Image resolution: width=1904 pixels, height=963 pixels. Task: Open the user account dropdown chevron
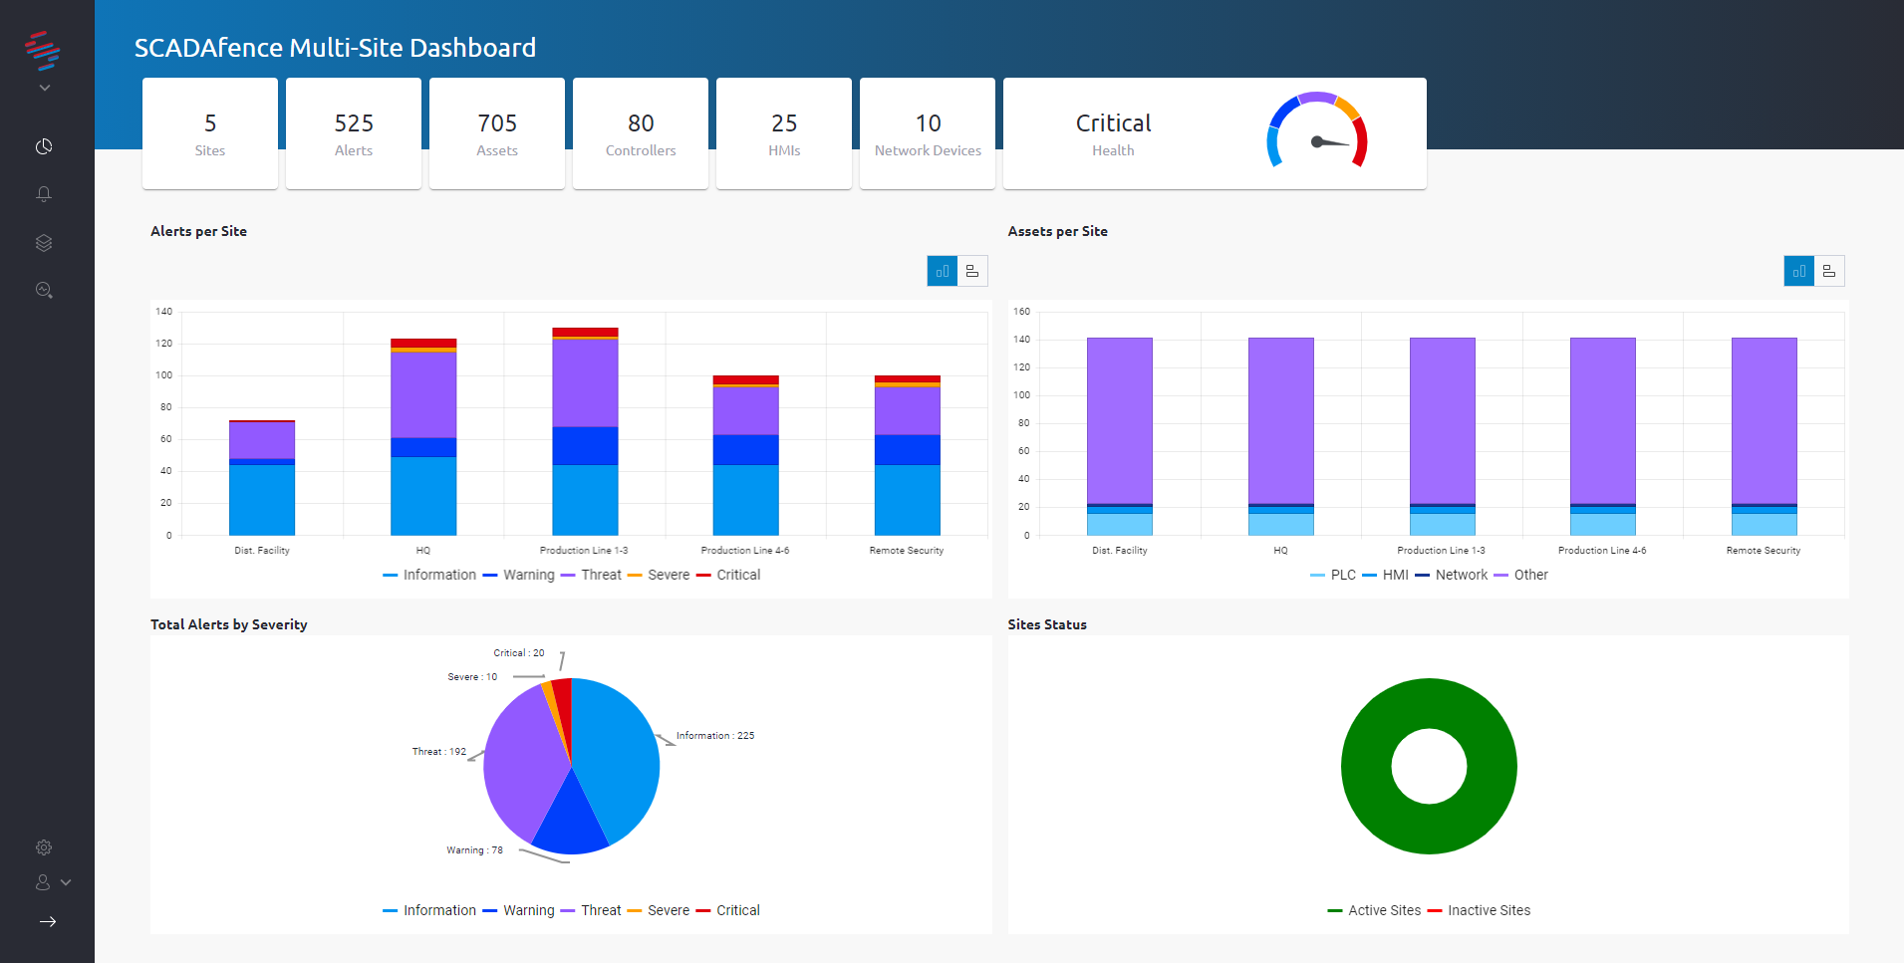pos(66,882)
